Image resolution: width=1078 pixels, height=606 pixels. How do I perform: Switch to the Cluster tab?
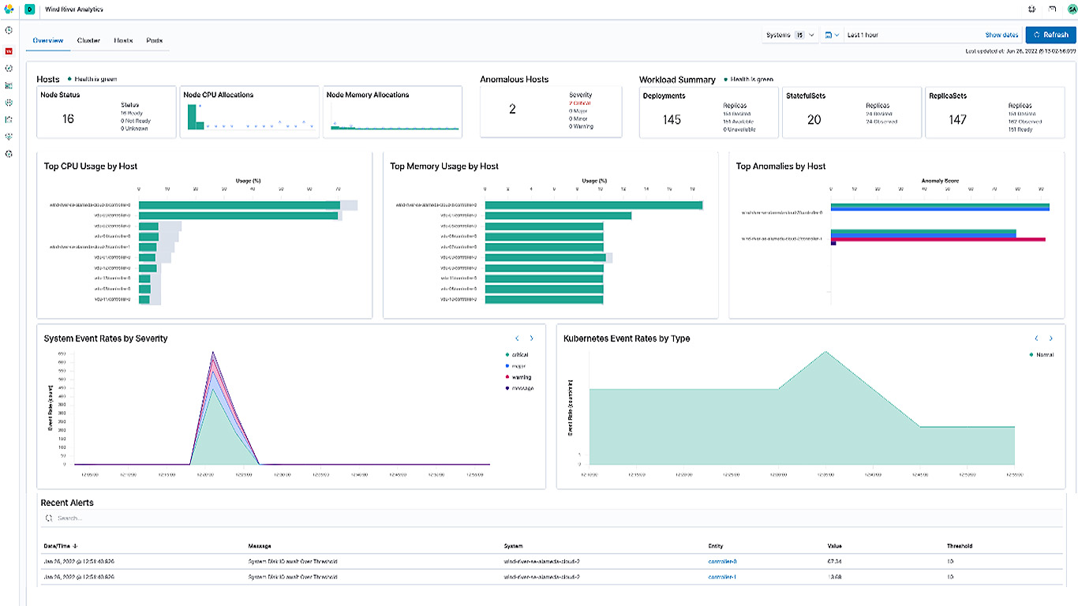coord(88,40)
